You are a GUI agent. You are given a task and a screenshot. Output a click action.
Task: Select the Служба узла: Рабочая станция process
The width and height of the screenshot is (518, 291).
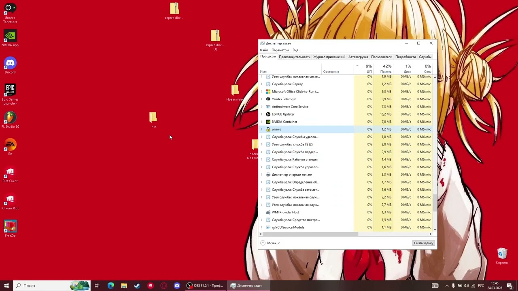coord(346,160)
